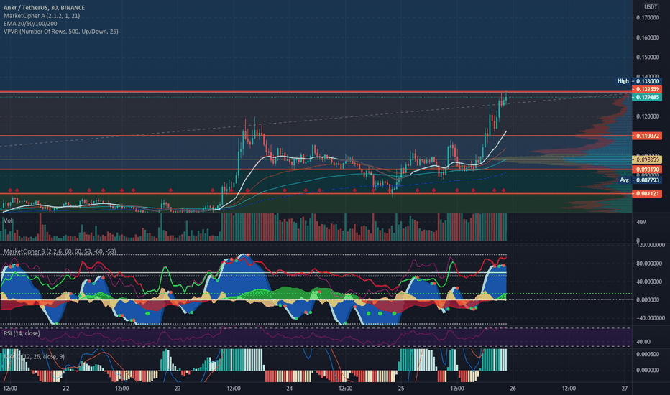Select the red 0.093190 level tag
670x395 pixels.
647,169
